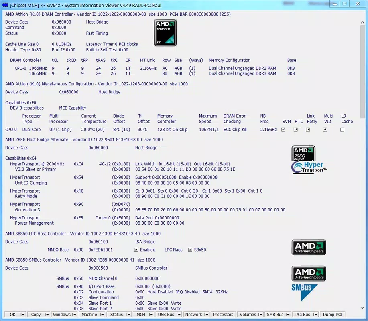Open the Machine information page
This screenshot has width=368, height=321.
89,315
